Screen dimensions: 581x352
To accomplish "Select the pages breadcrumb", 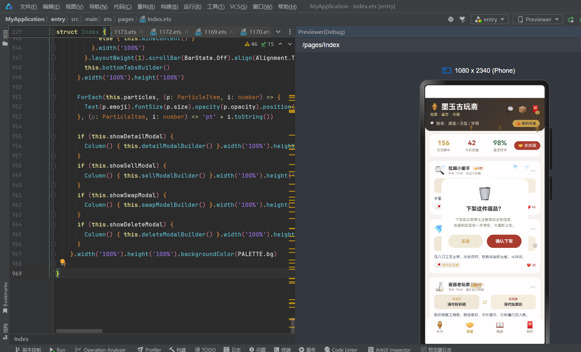I will (126, 19).
